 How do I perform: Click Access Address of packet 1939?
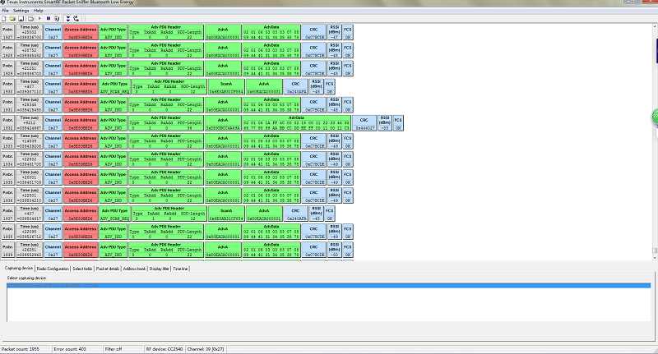point(81,250)
